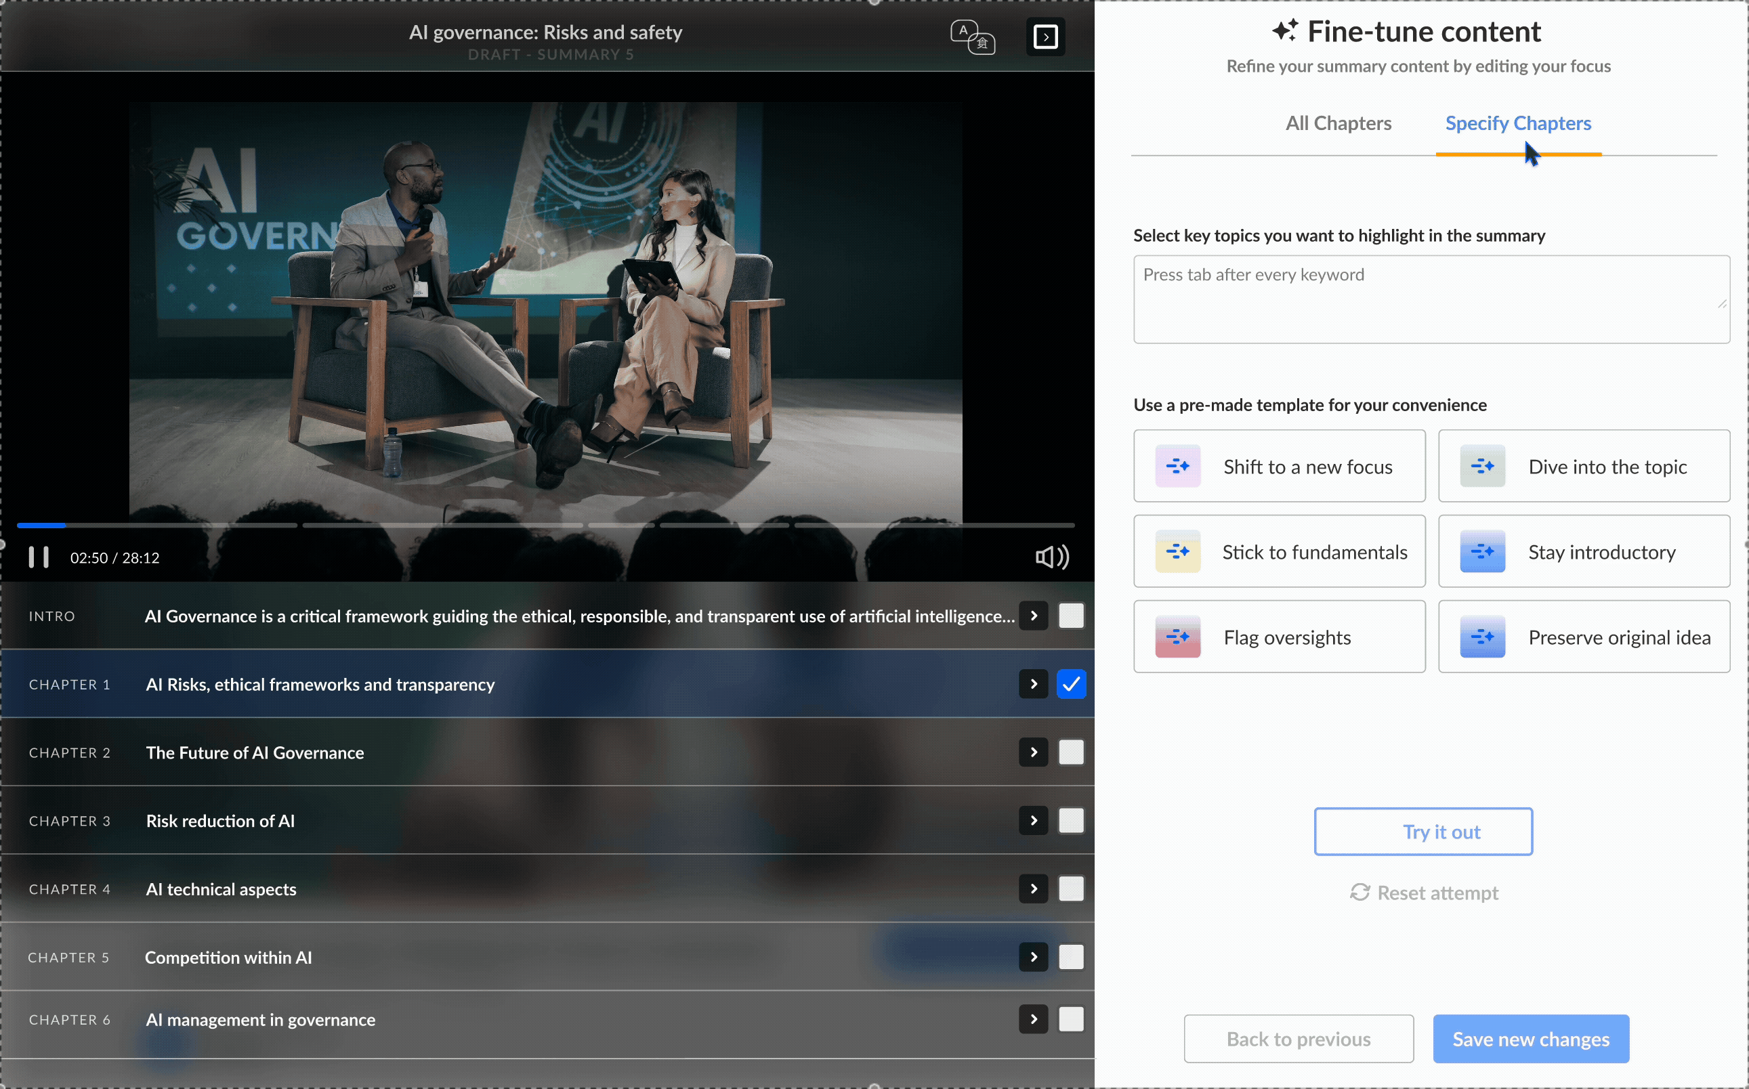Click the Shift to a new focus icon
The width and height of the screenshot is (1749, 1089).
pyautogui.click(x=1177, y=467)
